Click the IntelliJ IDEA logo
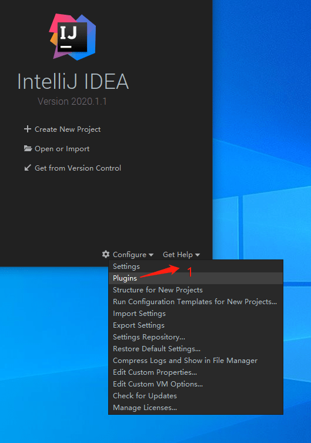 click(72, 37)
